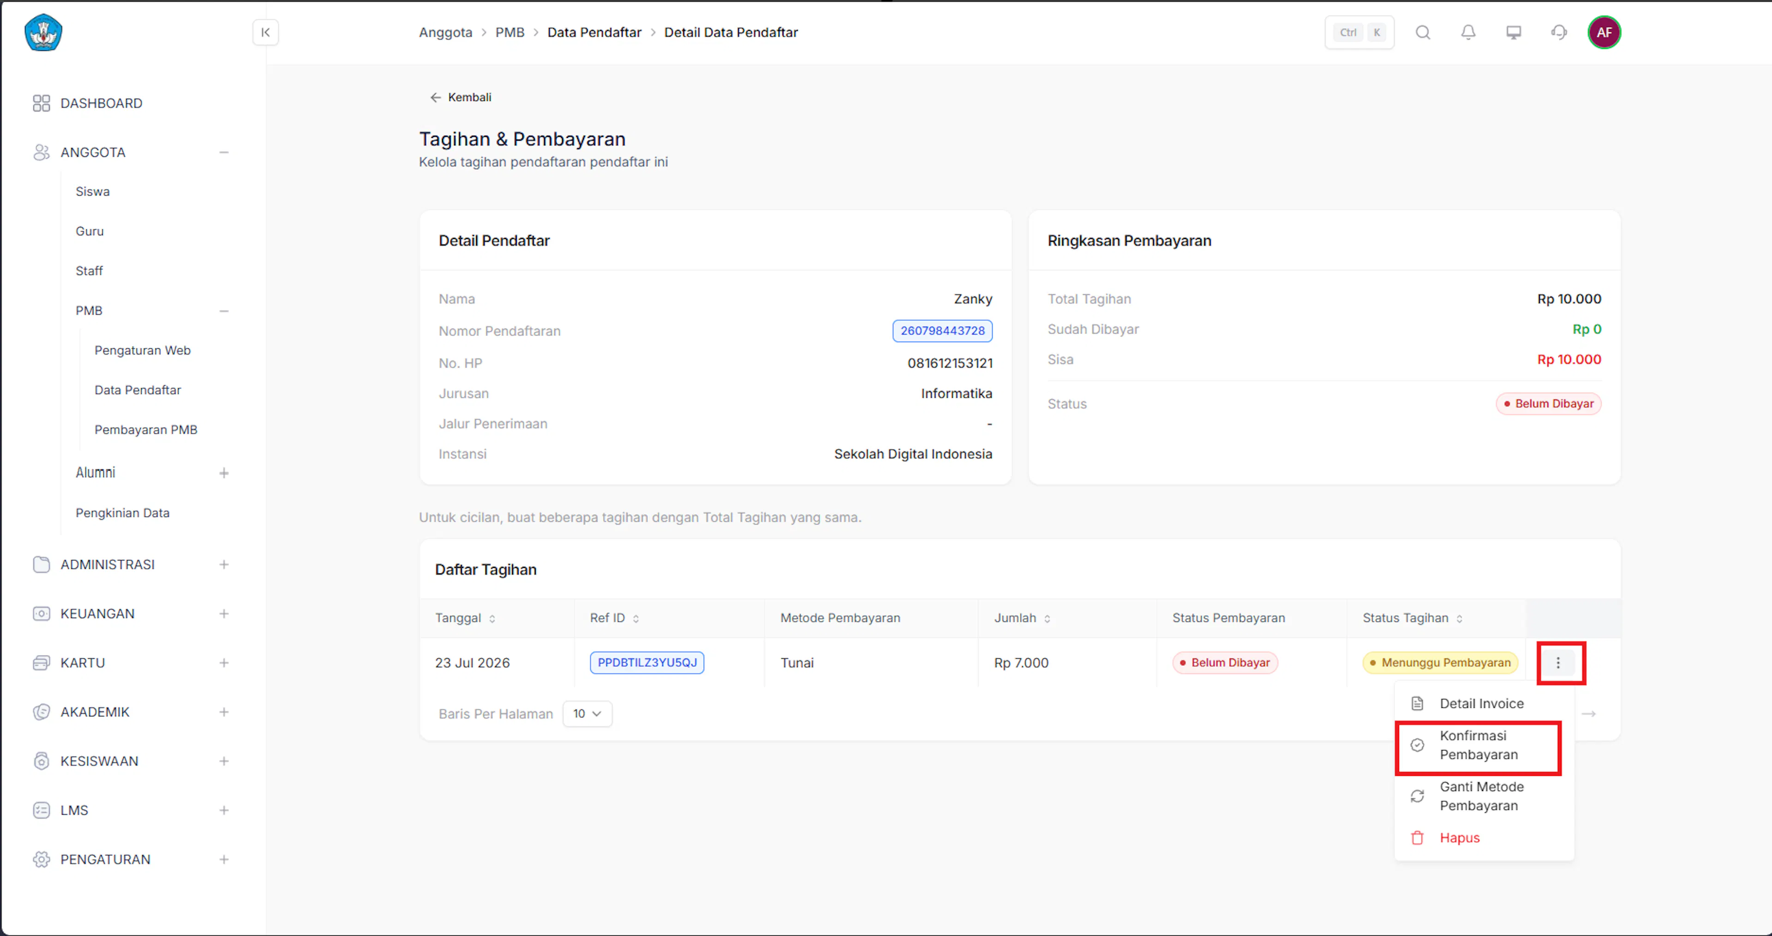Open Pengkinian Data in the sidebar
The height and width of the screenshot is (936, 1772).
point(122,513)
